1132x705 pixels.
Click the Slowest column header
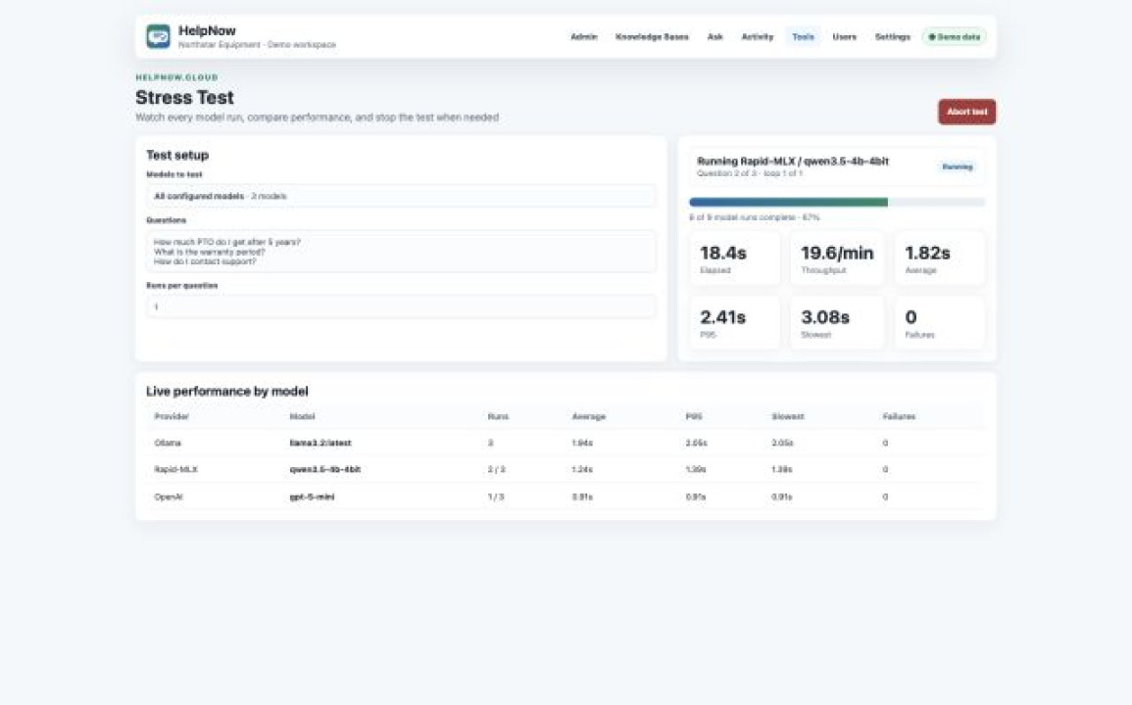788,416
